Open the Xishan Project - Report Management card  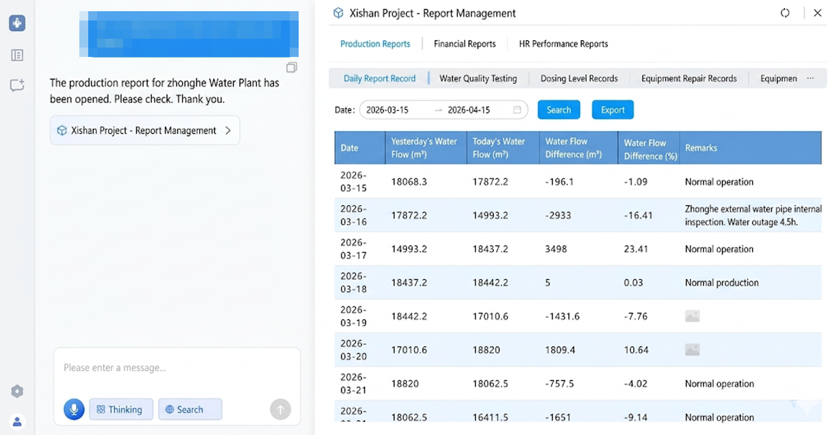tap(145, 130)
